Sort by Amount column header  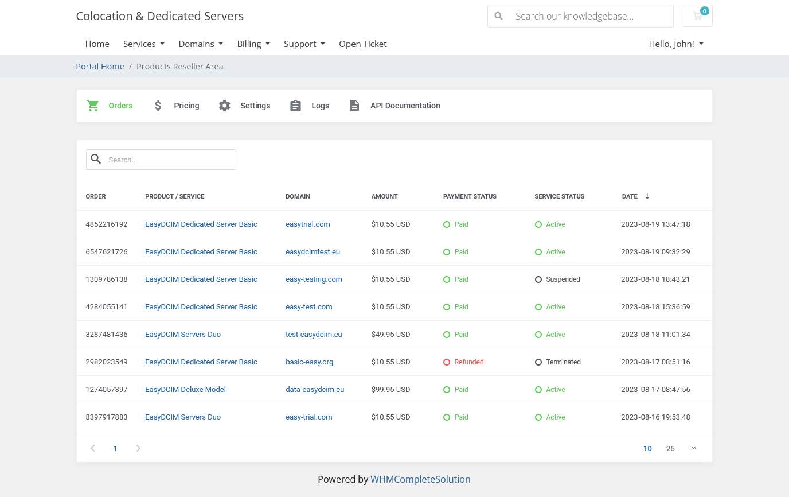[384, 196]
